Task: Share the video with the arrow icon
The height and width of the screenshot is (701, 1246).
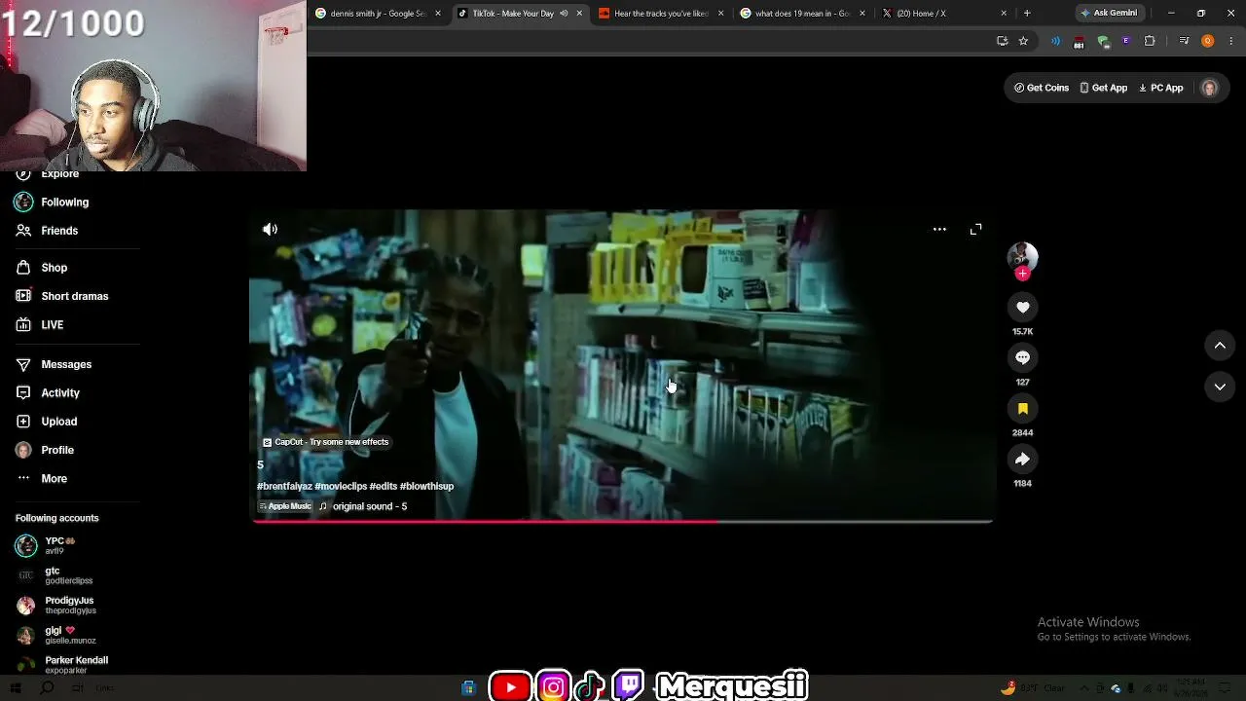Action: 1022,460
